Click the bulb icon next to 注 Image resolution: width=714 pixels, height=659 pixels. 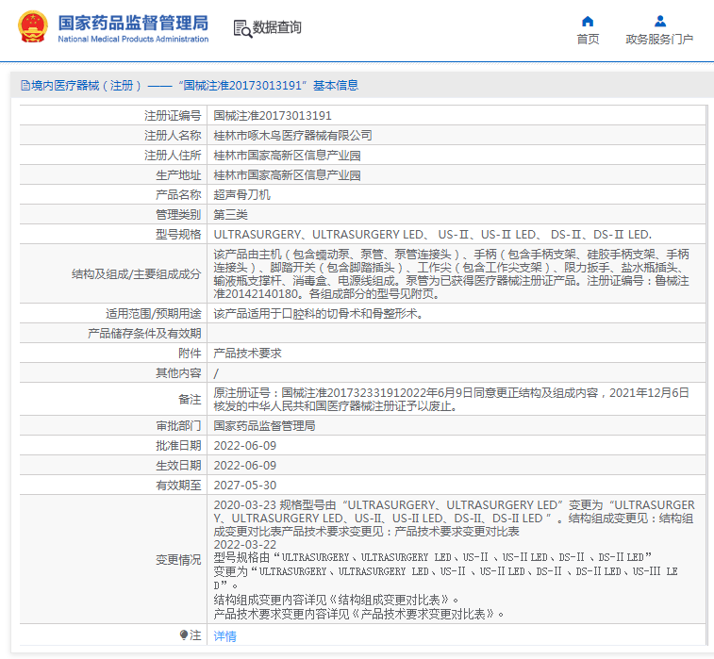(184, 634)
